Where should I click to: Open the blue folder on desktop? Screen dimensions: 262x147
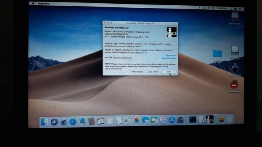click(x=217, y=53)
